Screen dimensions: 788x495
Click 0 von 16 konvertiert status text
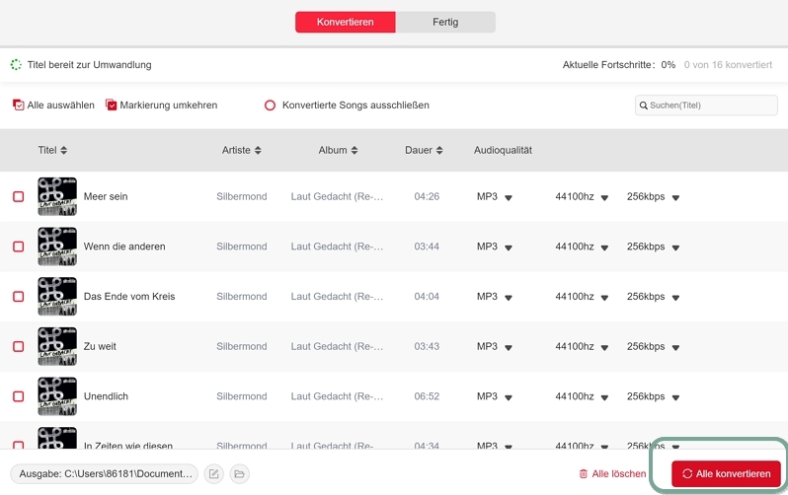tap(728, 65)
